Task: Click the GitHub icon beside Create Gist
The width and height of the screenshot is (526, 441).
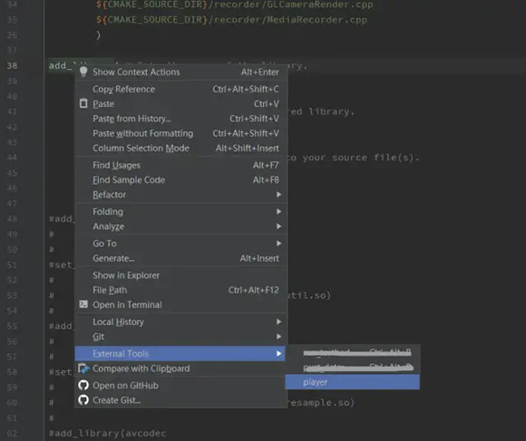Action: 83,400
